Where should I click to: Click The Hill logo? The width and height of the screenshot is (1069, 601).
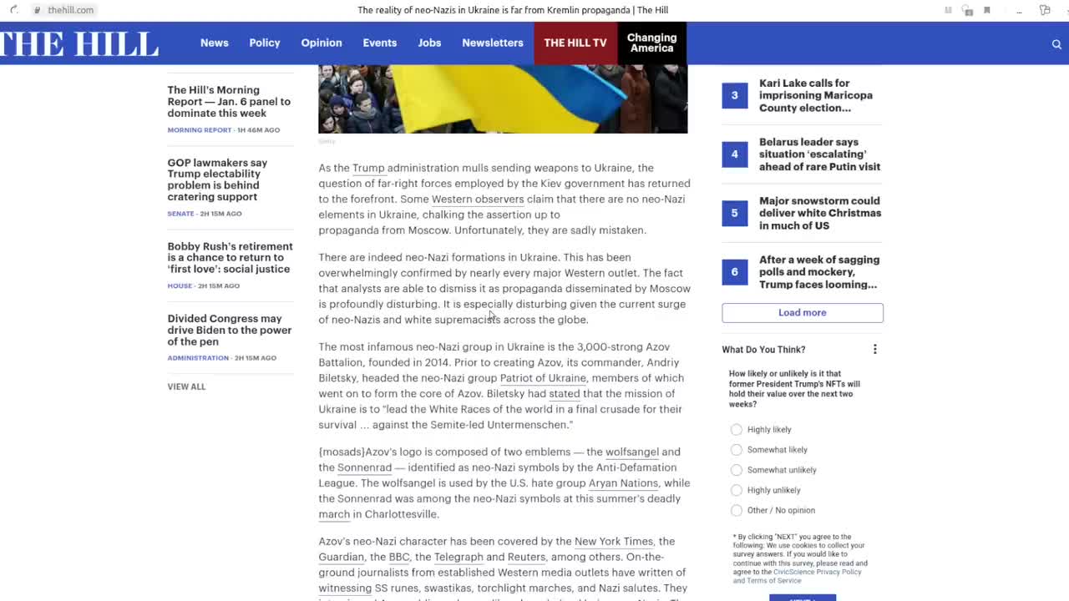coord(79,43)
